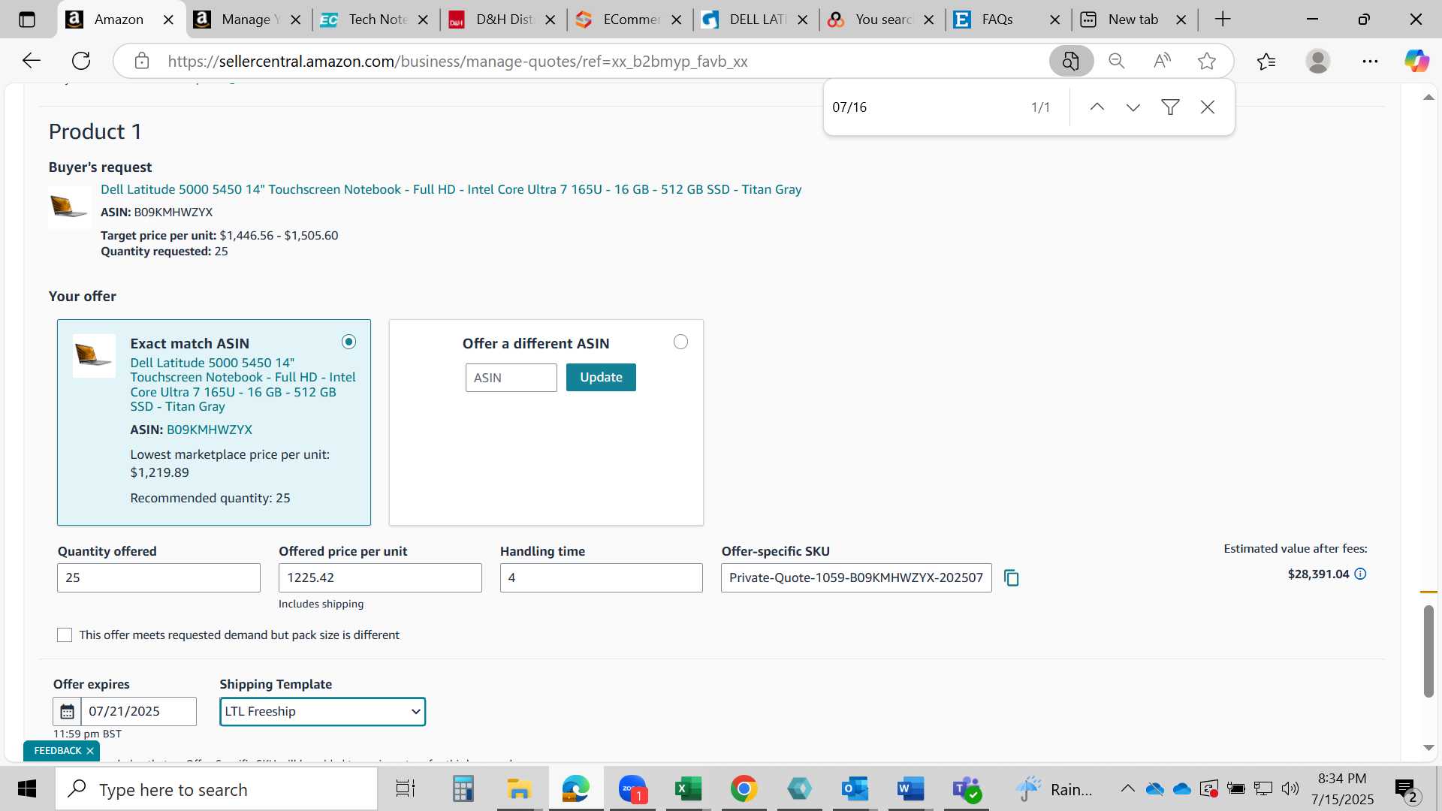The height and width of the screenshot is (811, 1442).
Task: Open Outlook from the taskbar
Action: pyautogui.click(x=855, y=789)
